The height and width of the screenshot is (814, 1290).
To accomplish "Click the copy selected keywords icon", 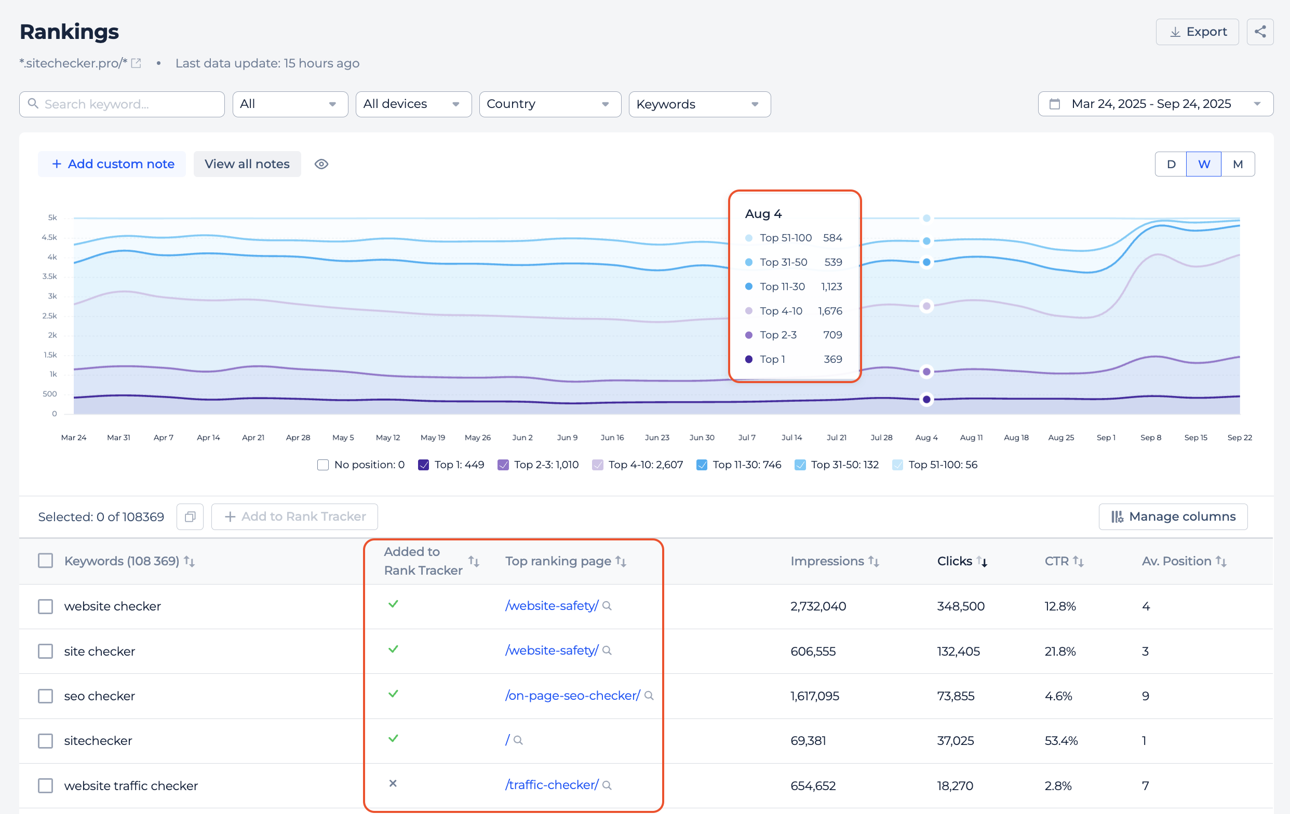I will 190,516.
